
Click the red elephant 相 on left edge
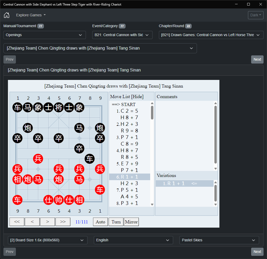pyautogui.click(x=17, y=179)
